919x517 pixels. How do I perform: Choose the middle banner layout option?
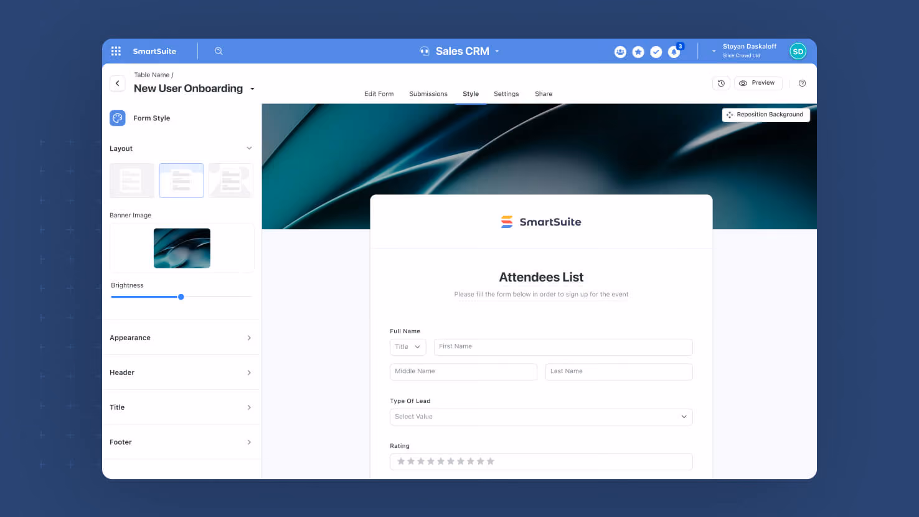pyautogui.click(x=181, y=181)
